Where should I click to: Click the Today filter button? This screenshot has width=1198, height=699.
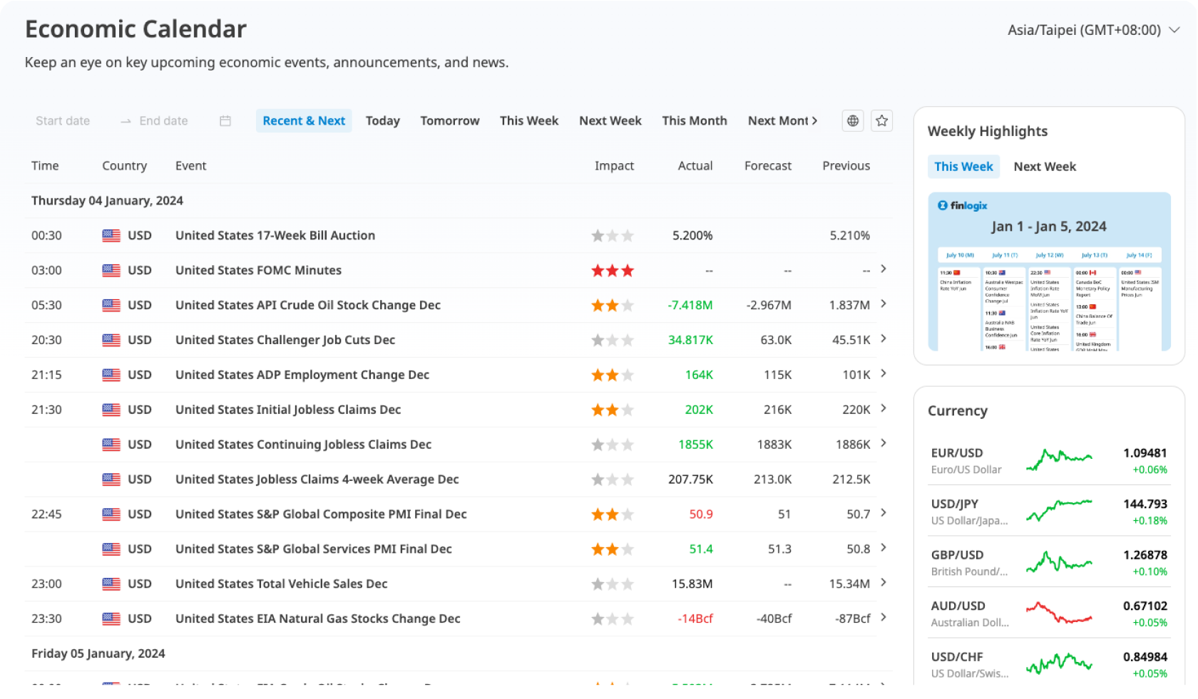pos(383,121)
